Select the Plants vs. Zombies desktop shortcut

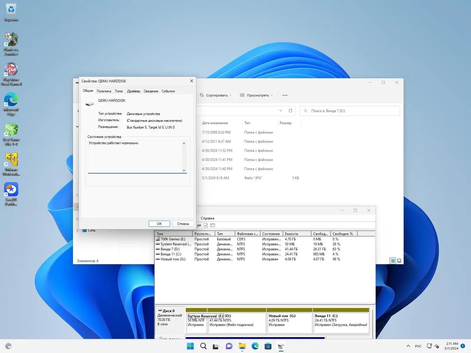11,44
